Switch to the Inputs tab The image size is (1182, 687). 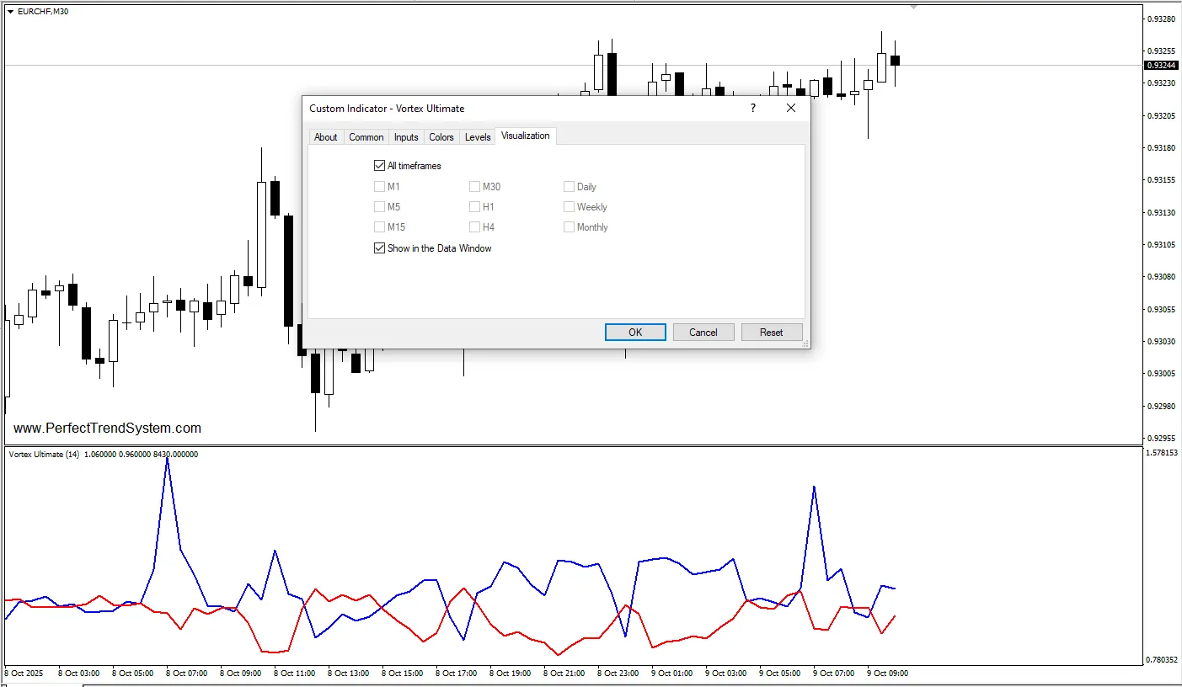click(x=406, y=137)
